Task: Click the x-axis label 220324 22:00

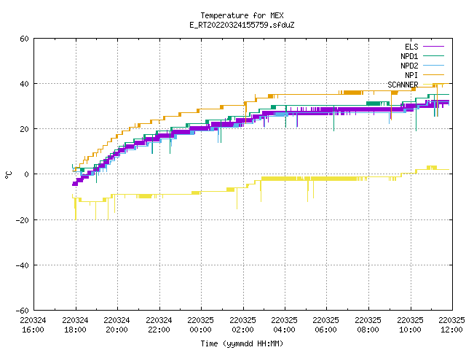Action: click(159, 325)
